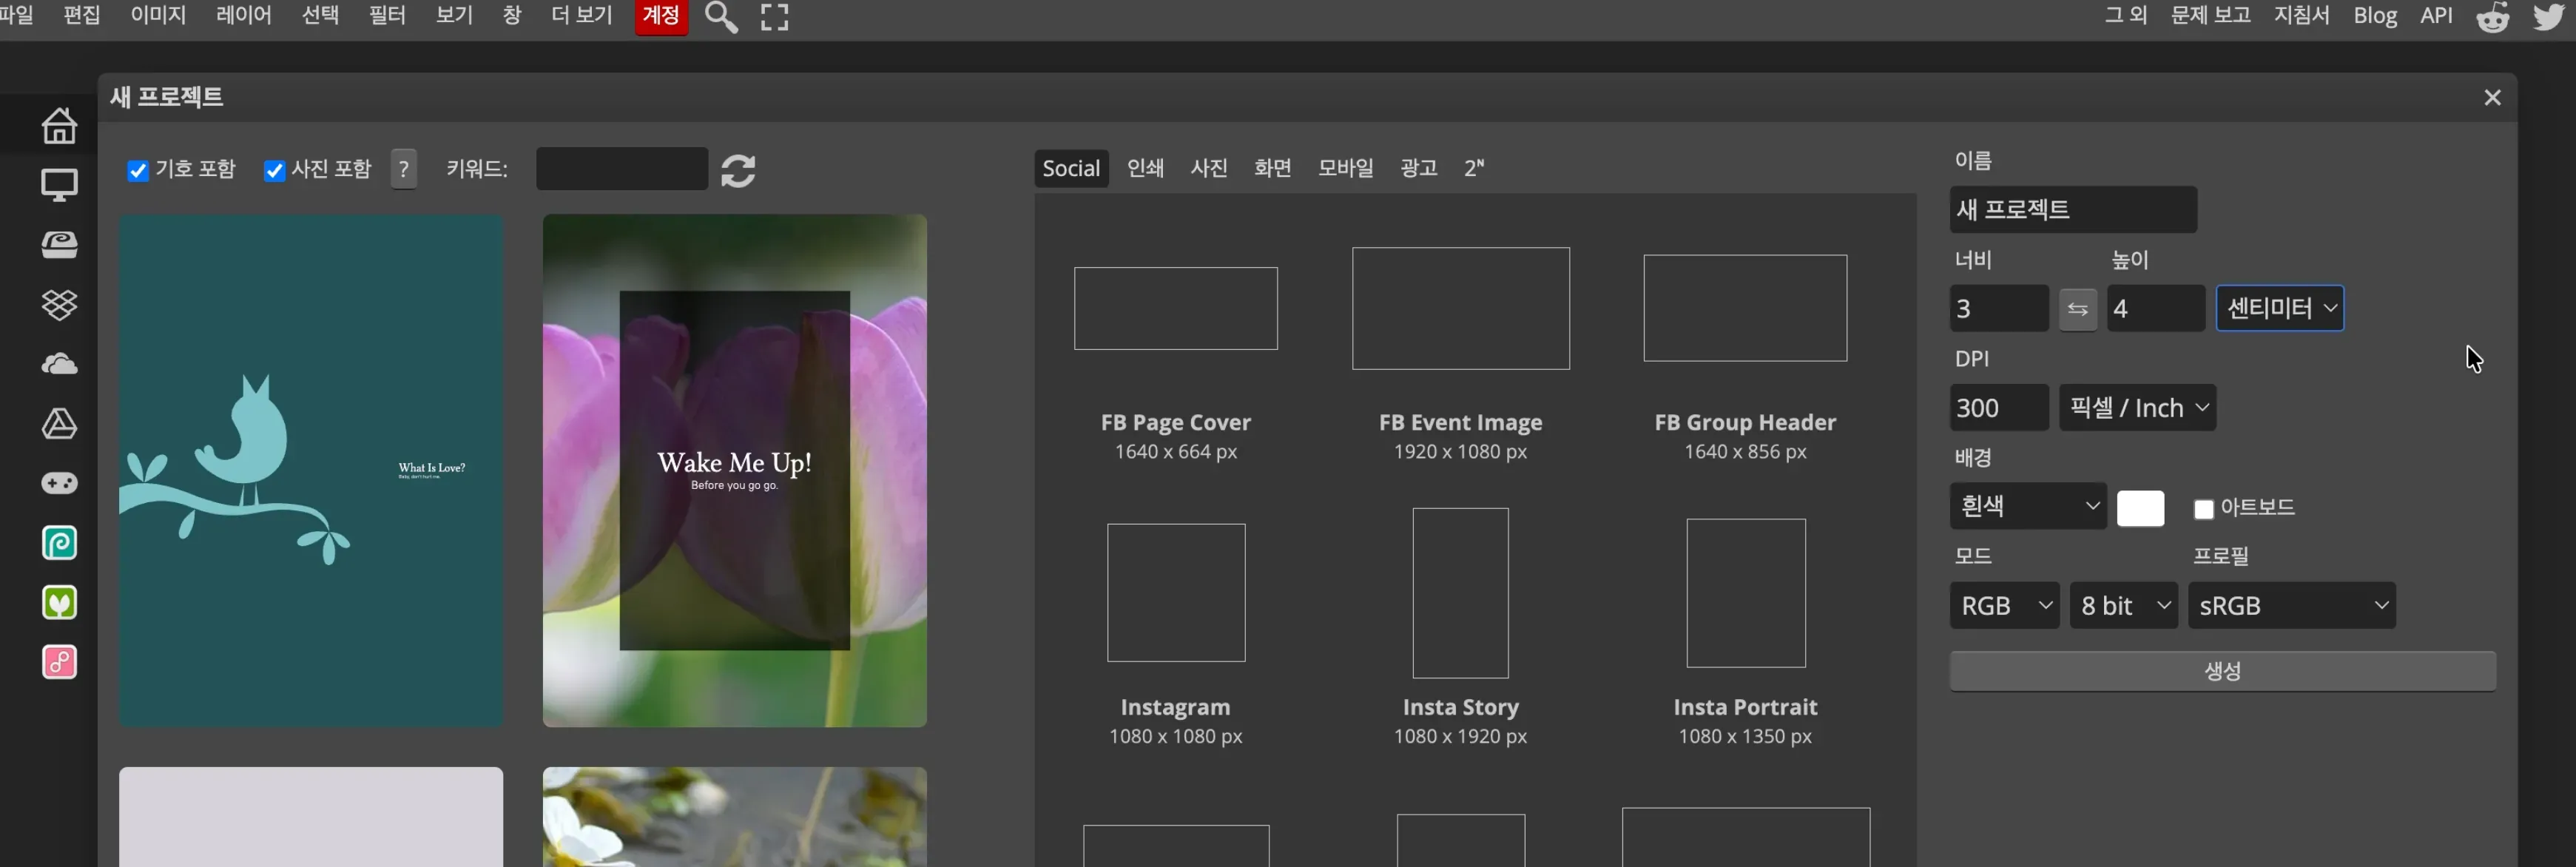This screenshot has height=867, width=2576.
Task: Click the 생성 button
Action: pos(2222,671)
